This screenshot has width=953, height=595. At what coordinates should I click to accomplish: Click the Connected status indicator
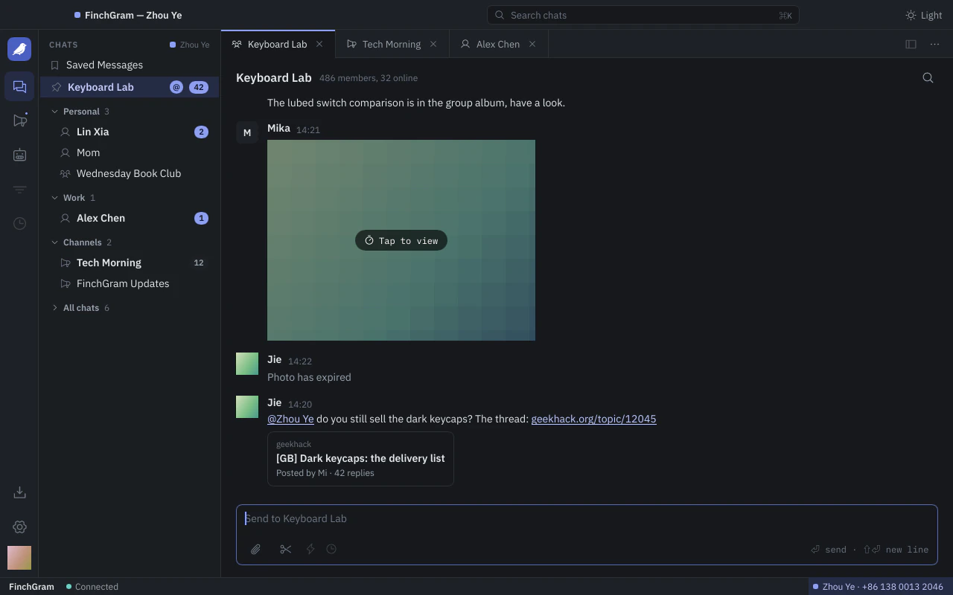pos(92,587)
